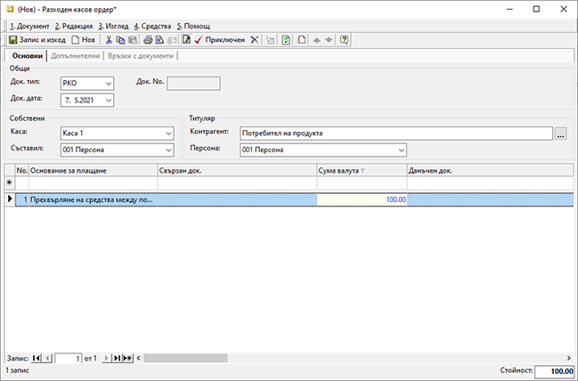Go to the first record button

37,358
